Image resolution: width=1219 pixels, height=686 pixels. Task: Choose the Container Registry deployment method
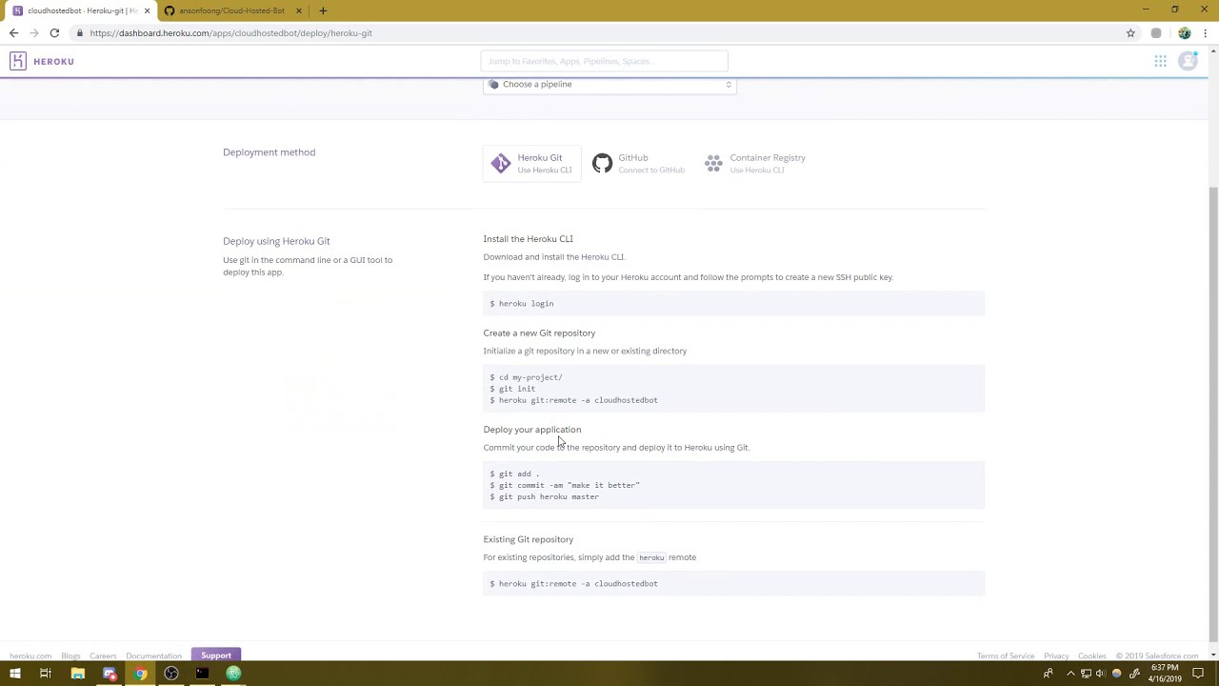[x=754, y=164]
